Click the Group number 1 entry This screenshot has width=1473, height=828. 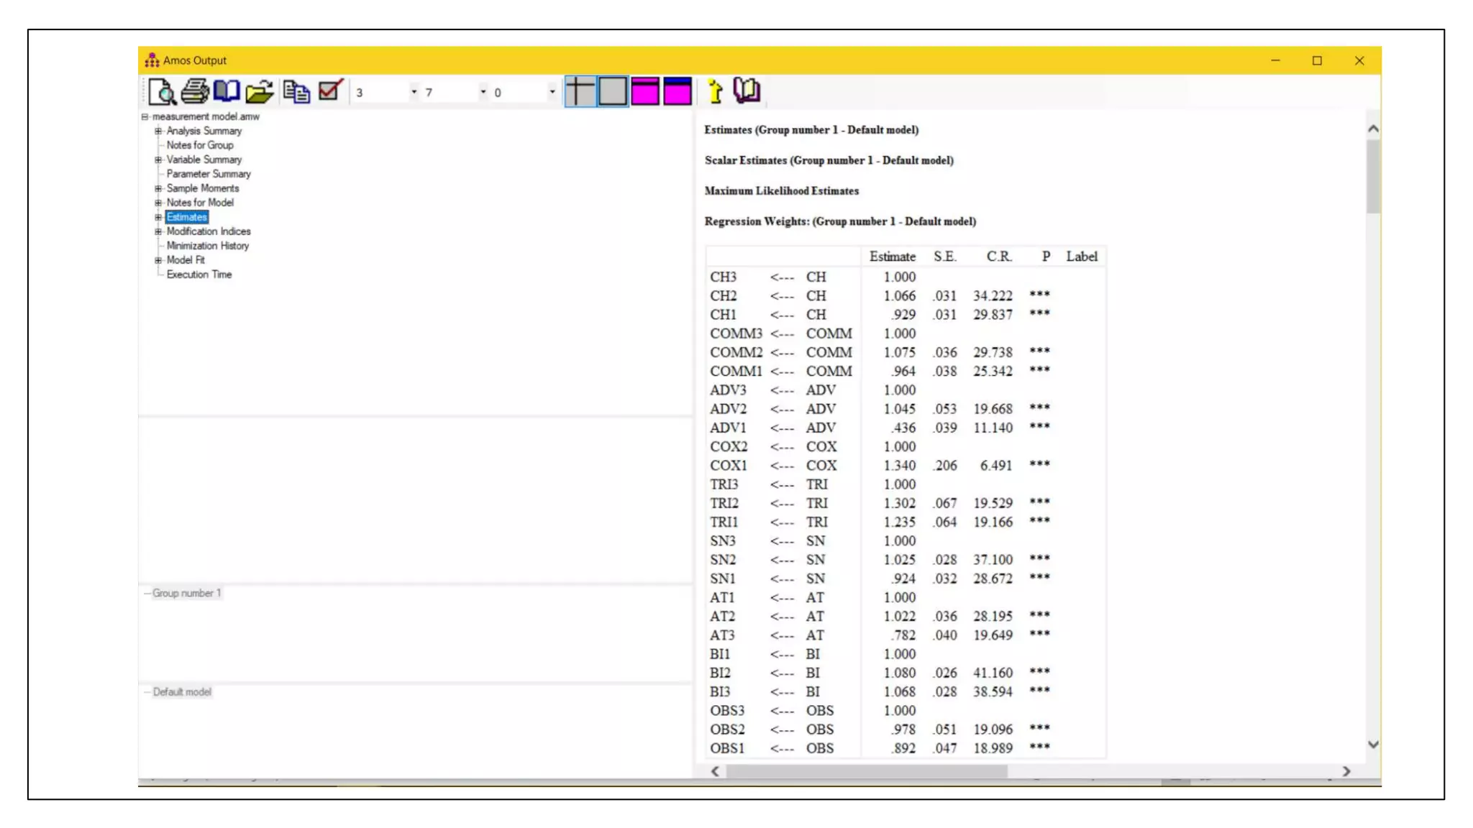tap(186, 593)
